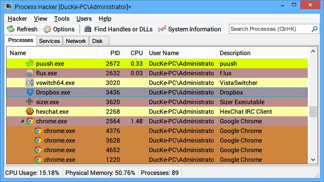The height and width of the screenshot is (182, 324).
Task: Open the Help menu
Action: point(105,19)
